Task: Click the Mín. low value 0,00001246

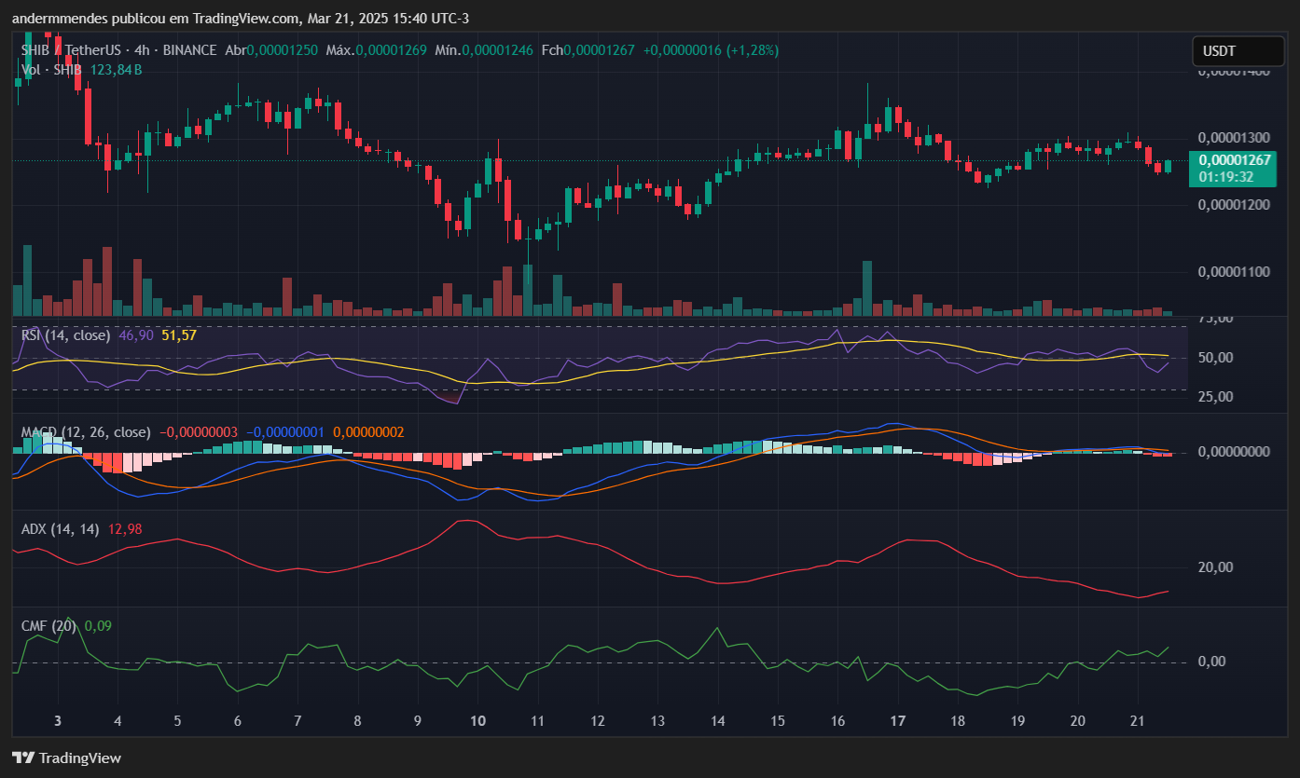Action: pyautogui.click(x=499, y=50)
